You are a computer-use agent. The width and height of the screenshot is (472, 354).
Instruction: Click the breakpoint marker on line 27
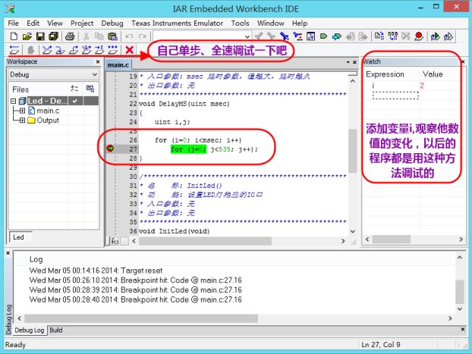click(x=110, y=149)
